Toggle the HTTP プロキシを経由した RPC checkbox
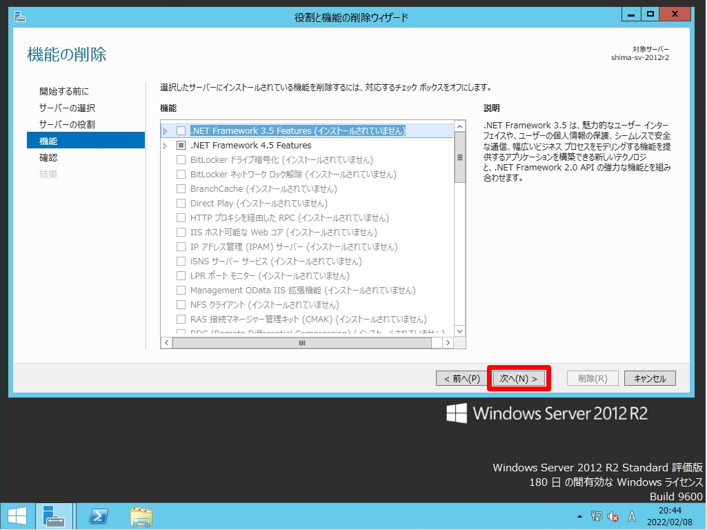707x530 pixels. [x=181, y=218]
